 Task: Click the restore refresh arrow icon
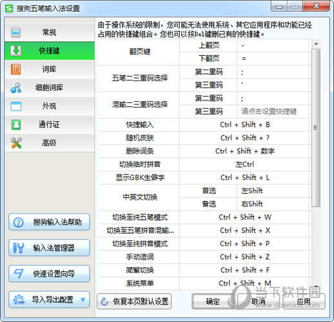point(104,301)
